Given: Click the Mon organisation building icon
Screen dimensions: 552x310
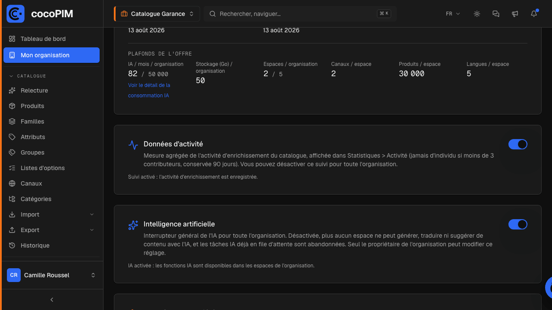Looking at the screenshot, I should (x=12, y=55).
